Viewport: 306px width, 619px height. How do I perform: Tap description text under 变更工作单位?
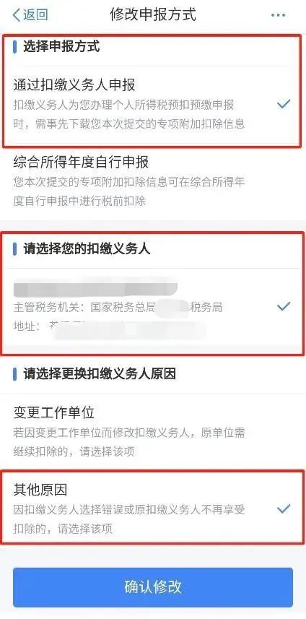coord(129,442)
